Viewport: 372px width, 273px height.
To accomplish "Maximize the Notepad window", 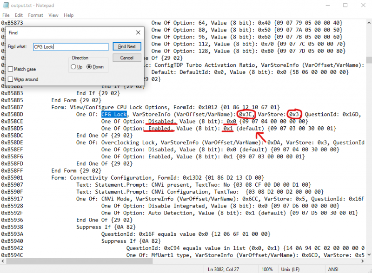I will 345,5.
